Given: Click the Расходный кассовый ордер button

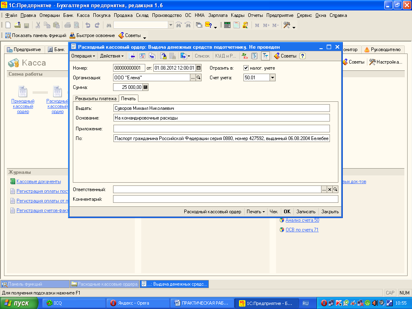Looking at the screenshot, I should pyautogui.click(x=212, y=212).
